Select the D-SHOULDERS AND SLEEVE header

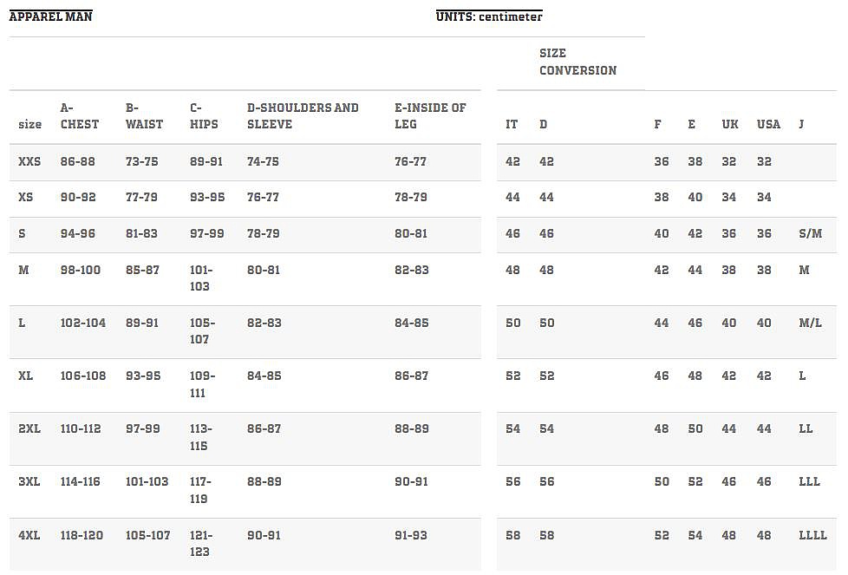click(303, 116)
